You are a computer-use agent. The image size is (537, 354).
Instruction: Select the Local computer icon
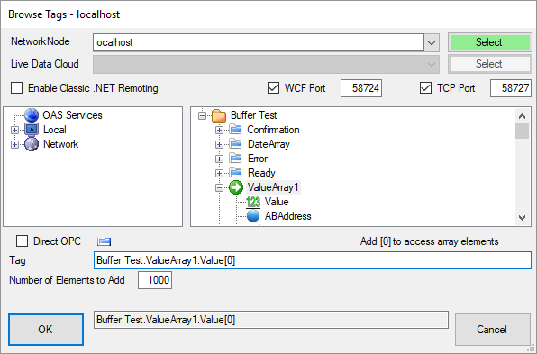click(32, 130)
